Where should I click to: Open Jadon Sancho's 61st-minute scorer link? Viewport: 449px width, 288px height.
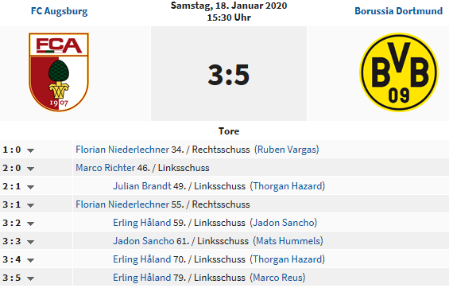point(144,241)
